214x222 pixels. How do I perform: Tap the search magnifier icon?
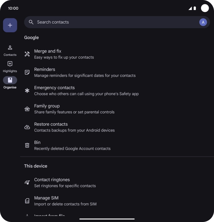click(x=31, y=22)
